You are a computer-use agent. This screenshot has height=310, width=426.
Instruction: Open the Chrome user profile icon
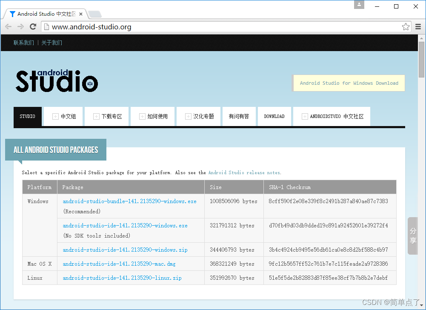359,5
